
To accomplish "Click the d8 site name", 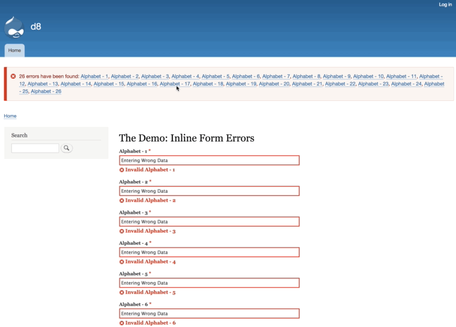I will [36, 26].
